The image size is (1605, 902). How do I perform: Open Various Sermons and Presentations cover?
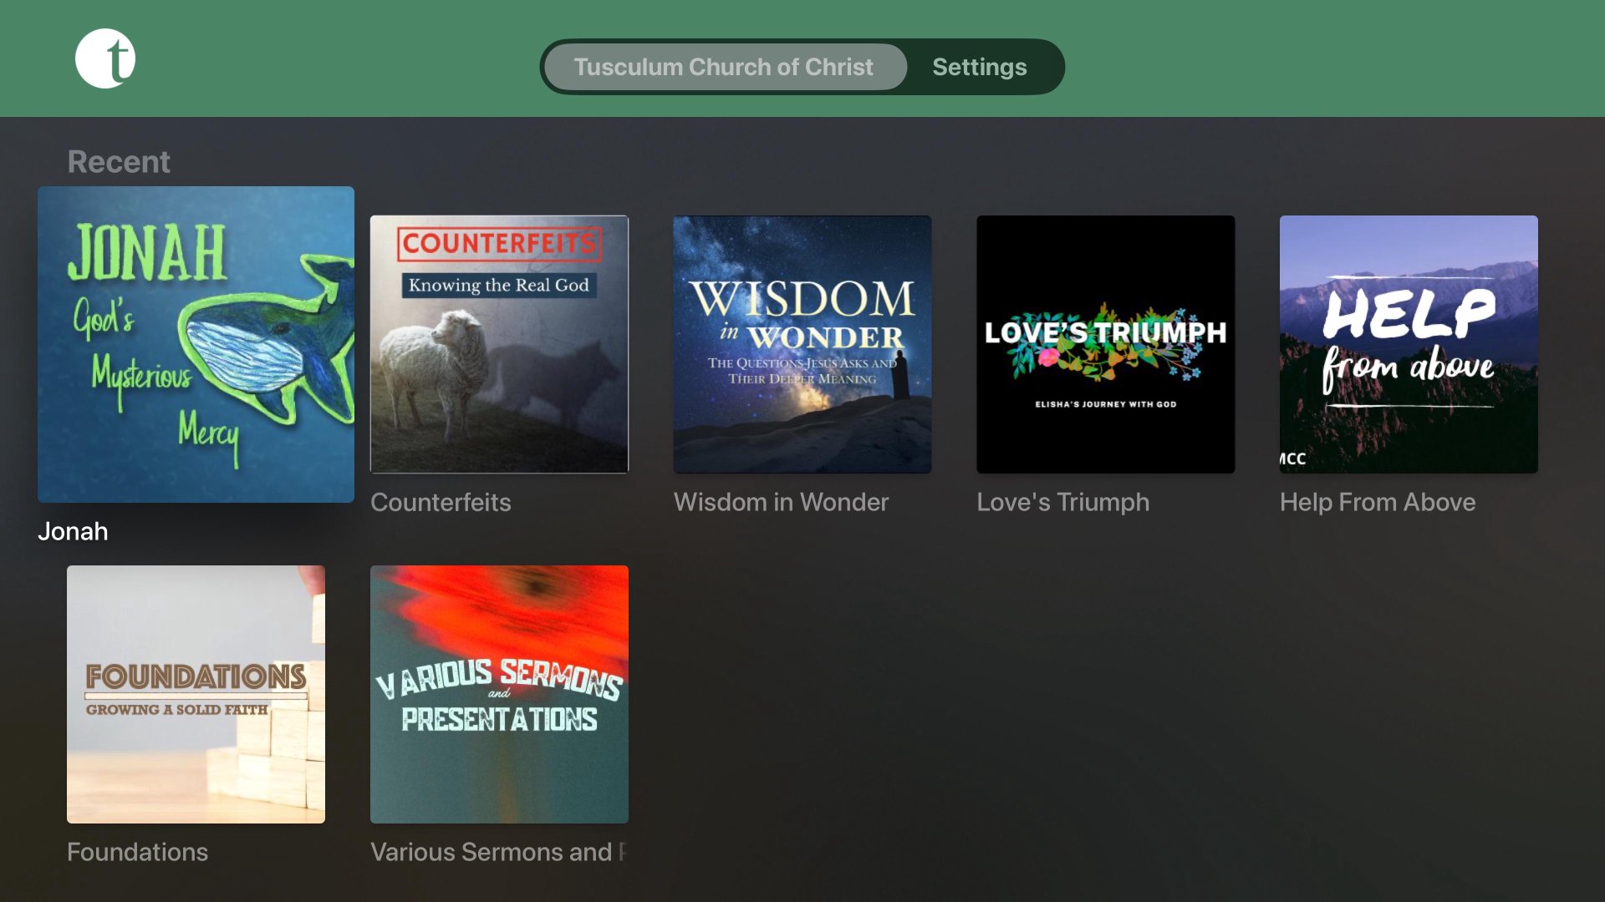pyautogui.click(x=499, y=694)
